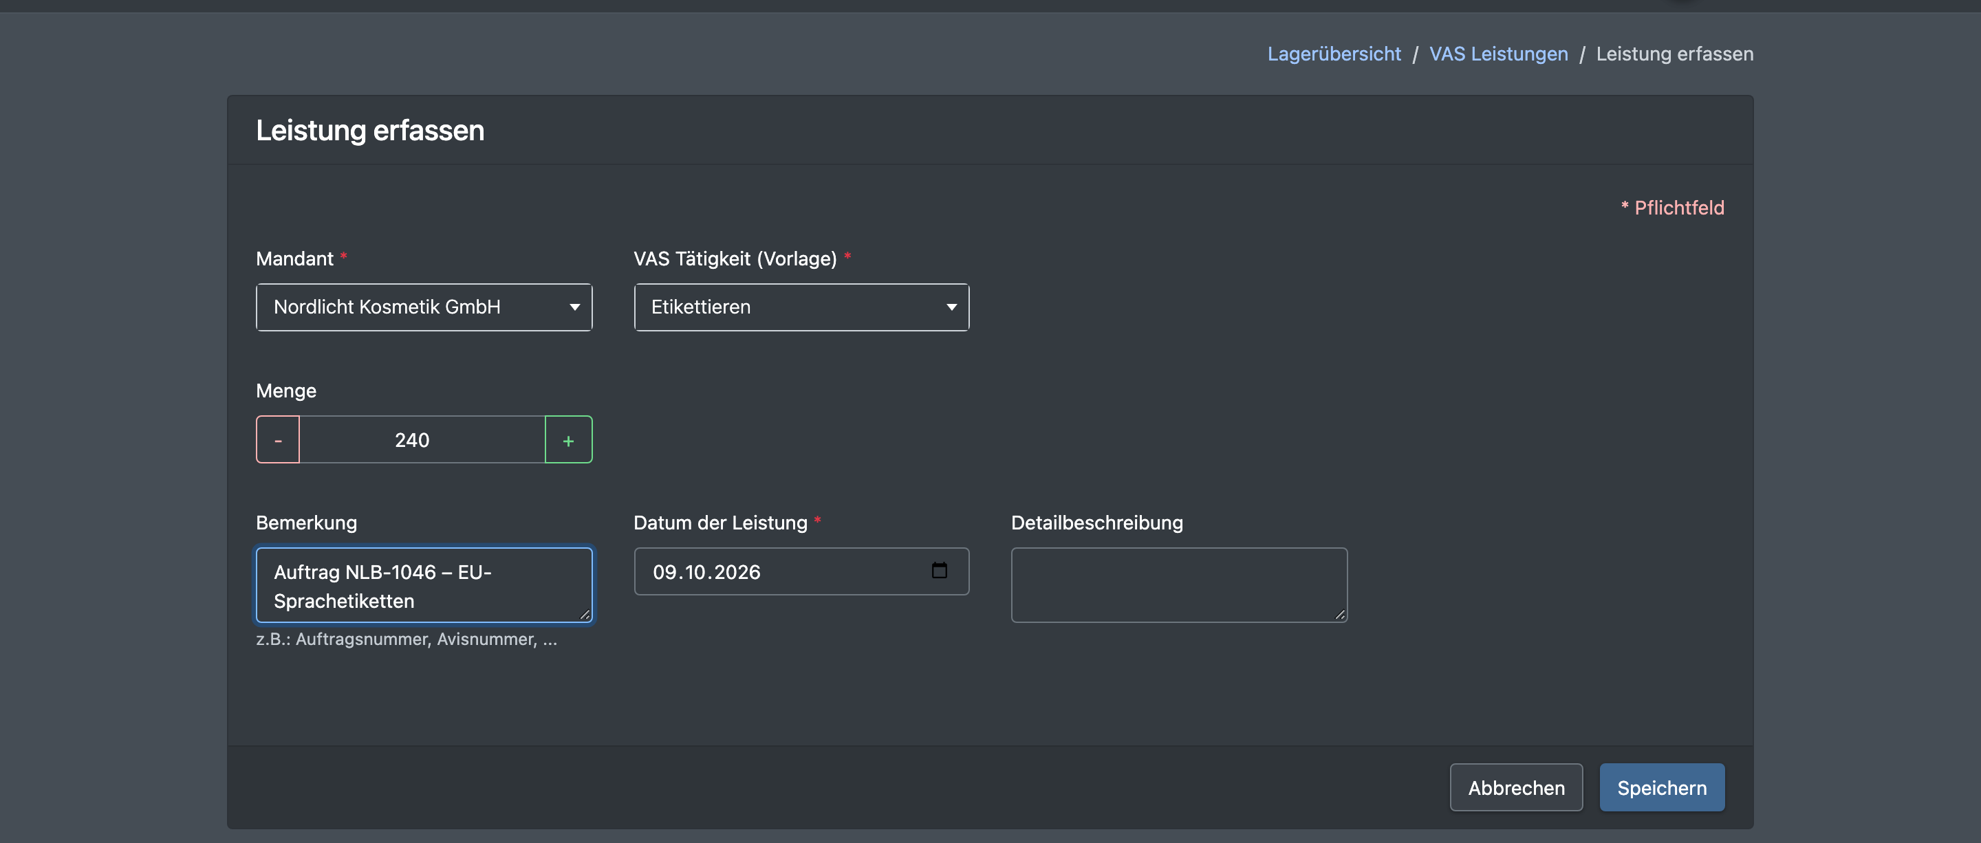Image resolution: width=1981 pixels, height=843 pixels.
Task: Focus the Menge quantity field showing 240
Action: tap(422, 439)
